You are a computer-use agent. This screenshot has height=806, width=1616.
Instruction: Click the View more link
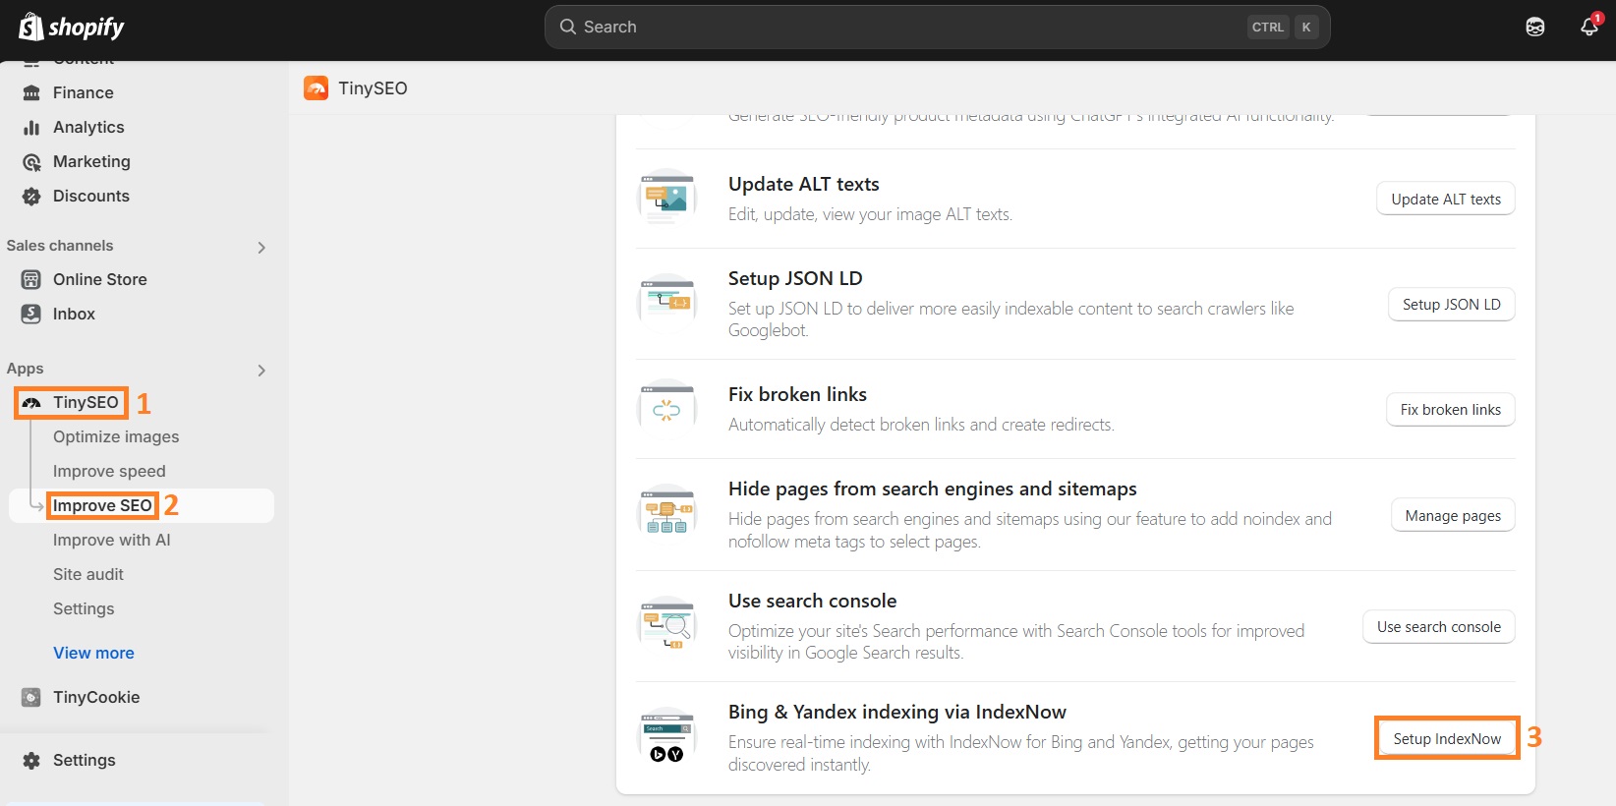[x=93, y=653]
